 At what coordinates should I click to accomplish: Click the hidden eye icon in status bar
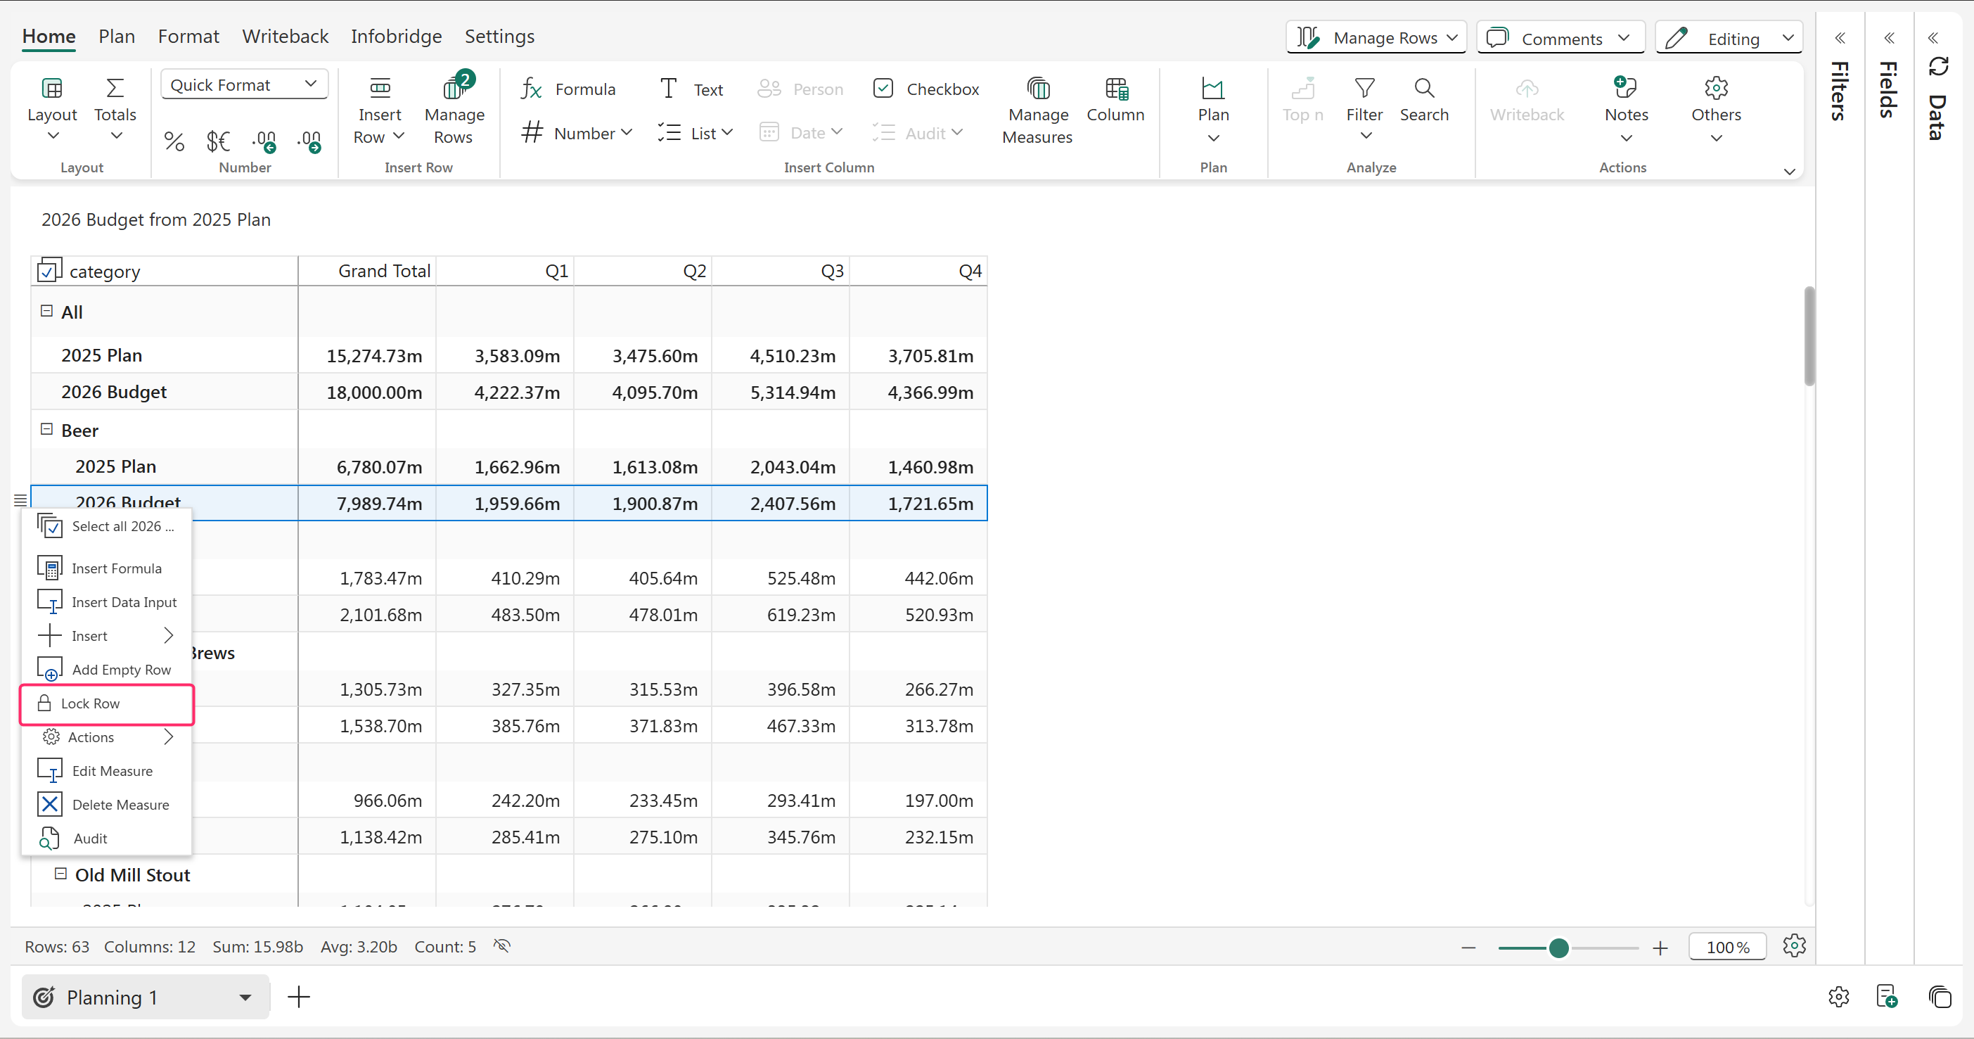pyautogui.click(x=502, y=945)
